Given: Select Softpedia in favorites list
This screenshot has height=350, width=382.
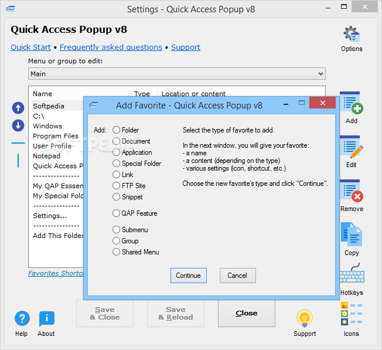Looking at the screenshot, I should tap(56, 106).
